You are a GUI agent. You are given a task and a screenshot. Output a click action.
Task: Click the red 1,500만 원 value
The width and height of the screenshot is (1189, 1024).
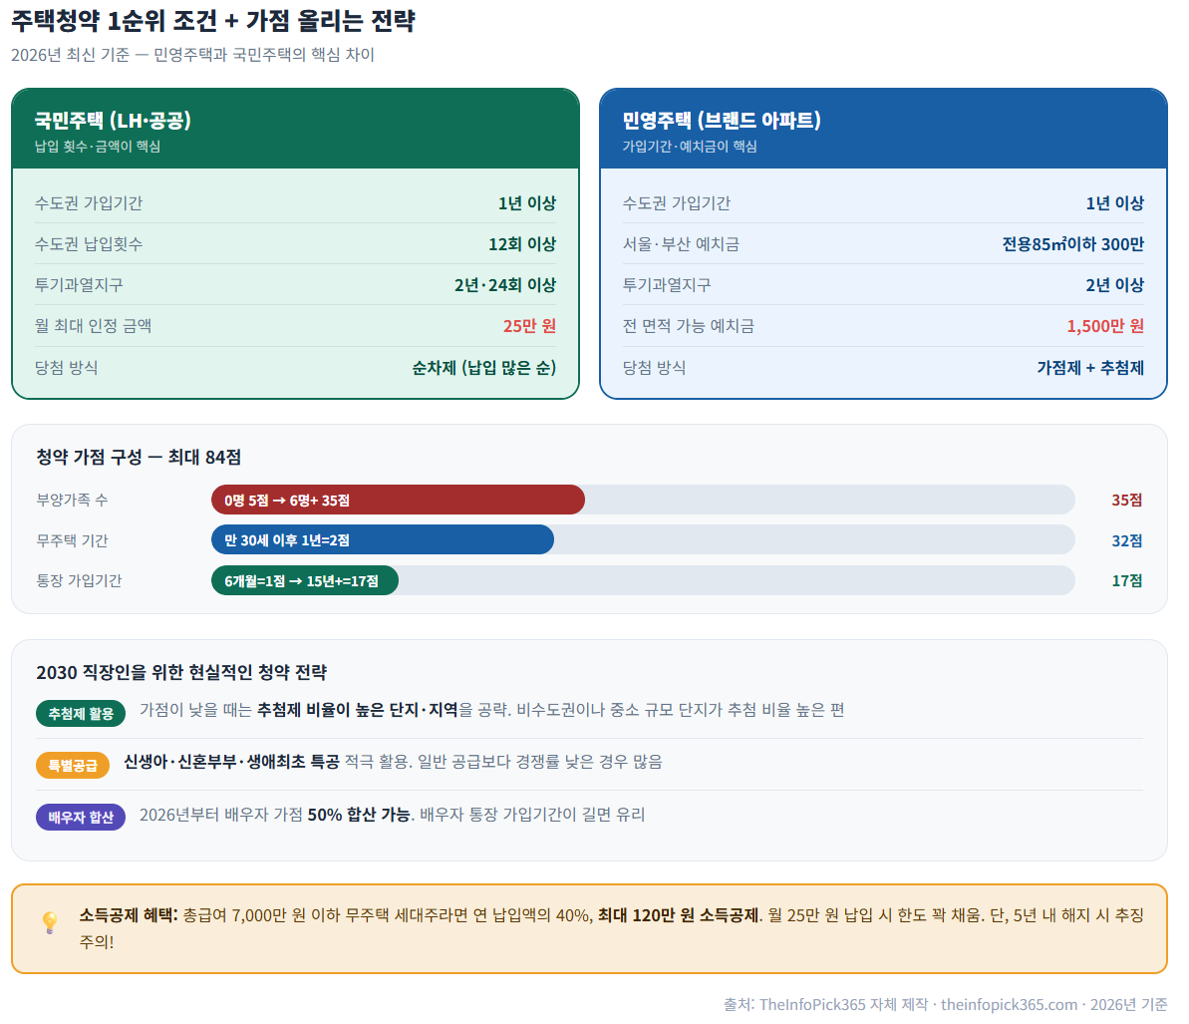[x=1105, y=326]
